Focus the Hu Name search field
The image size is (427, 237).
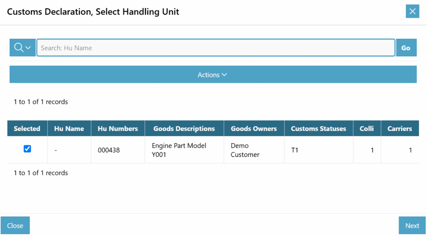(216, 48)
